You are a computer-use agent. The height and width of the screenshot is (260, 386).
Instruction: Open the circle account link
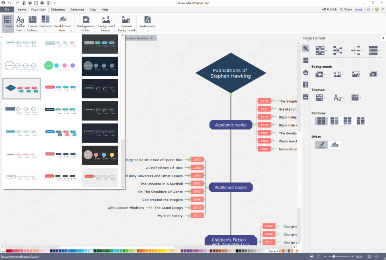[x=358, y=10]
